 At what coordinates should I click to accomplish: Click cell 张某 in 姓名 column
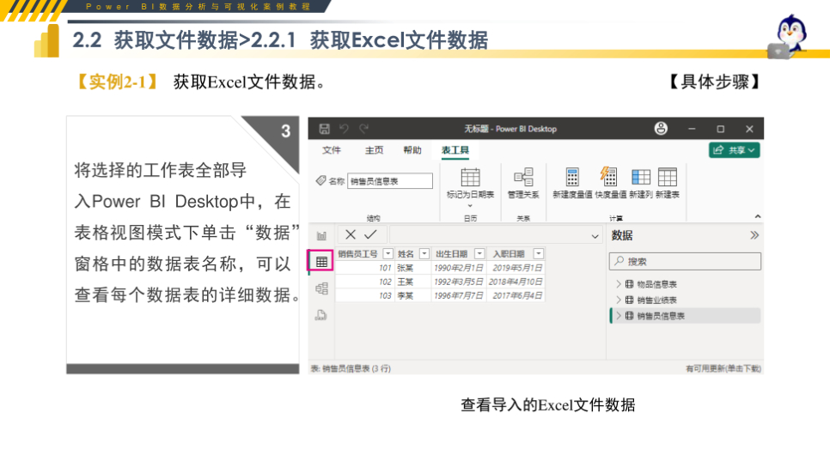[413, 268]
